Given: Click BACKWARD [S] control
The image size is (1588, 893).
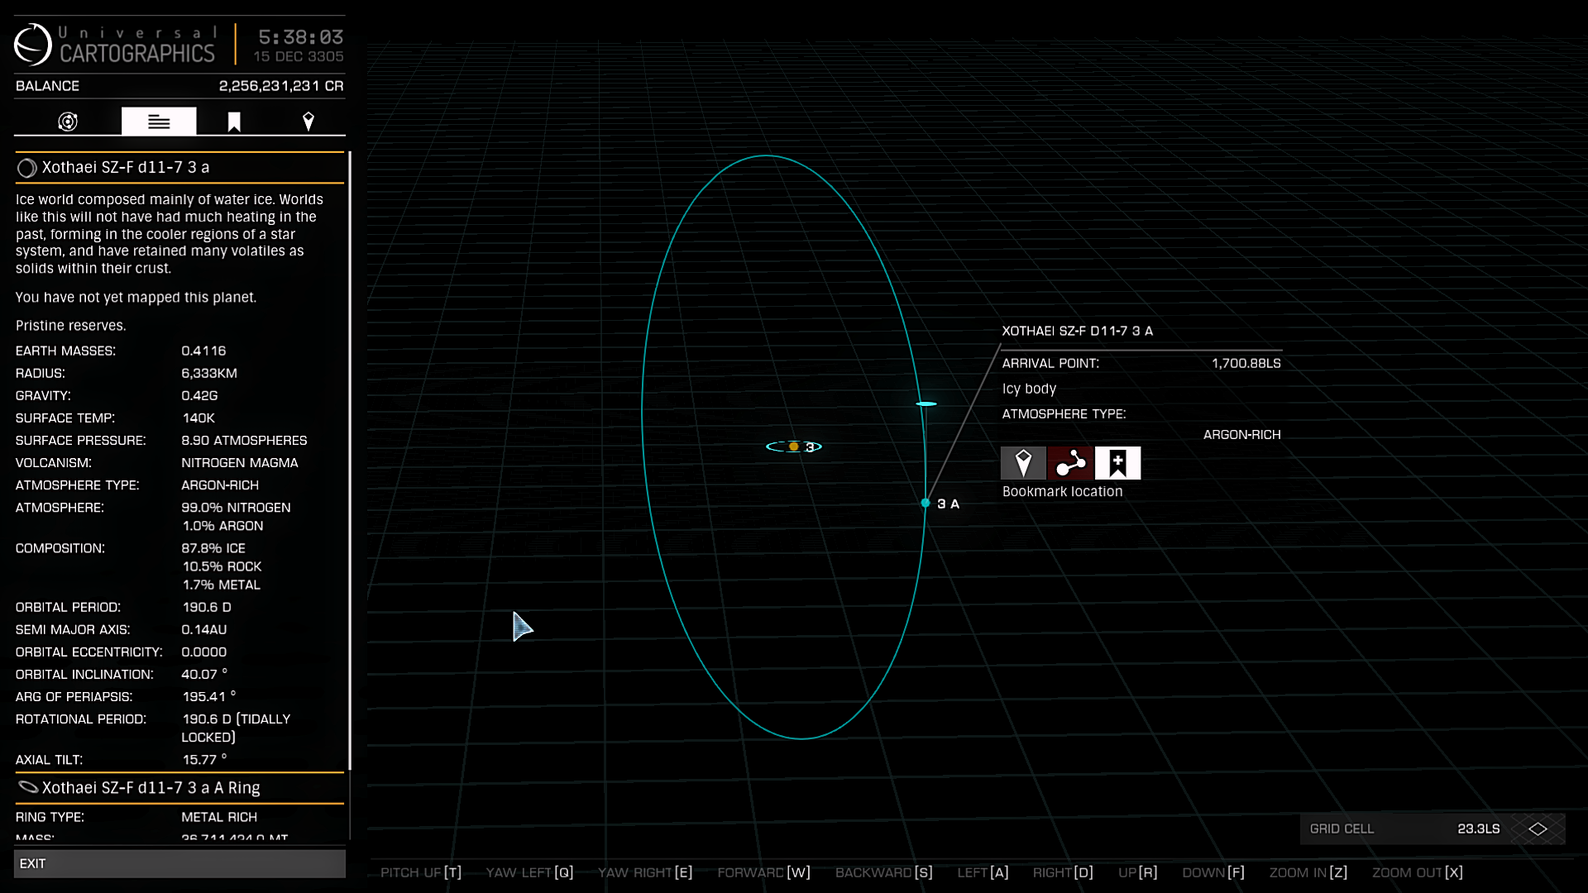Looking at the screenshot, I should click(883, 872).
